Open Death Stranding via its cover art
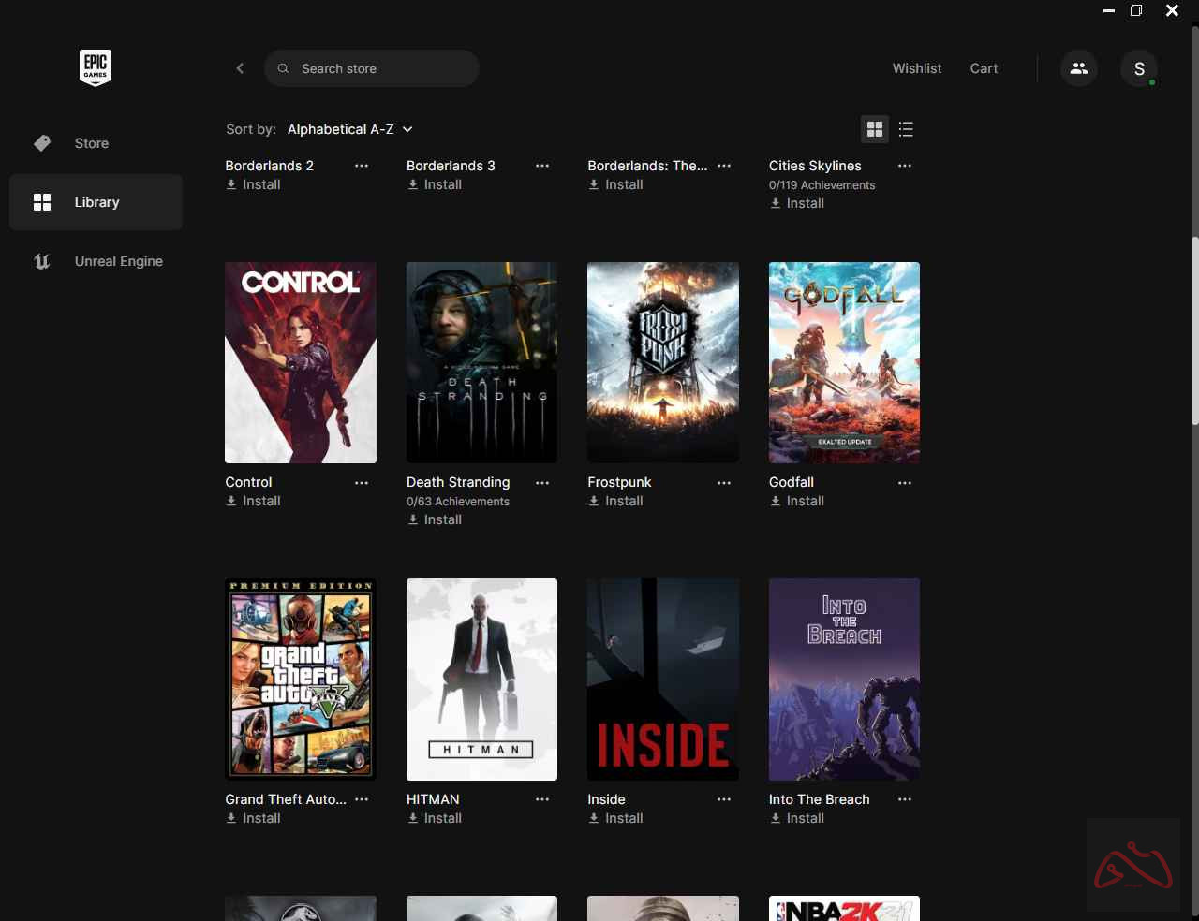This screenshot has width=1199, height=921. (481, 362)
